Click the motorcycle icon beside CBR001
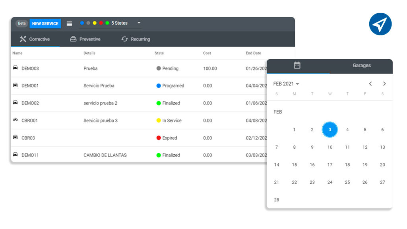 click(16, 120)
